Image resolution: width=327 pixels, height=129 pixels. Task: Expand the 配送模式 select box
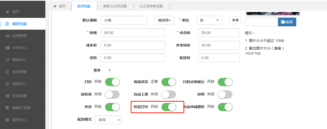pyautogui.click(x=108, y=120)
